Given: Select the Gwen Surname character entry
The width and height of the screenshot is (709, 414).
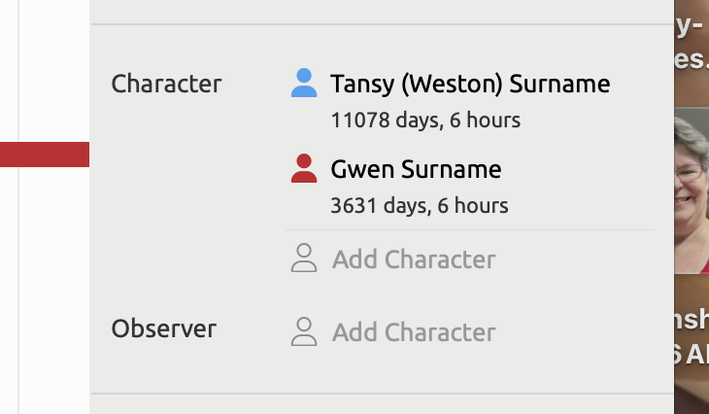Looking at the screenshot, I should click(x=416, y=170).
